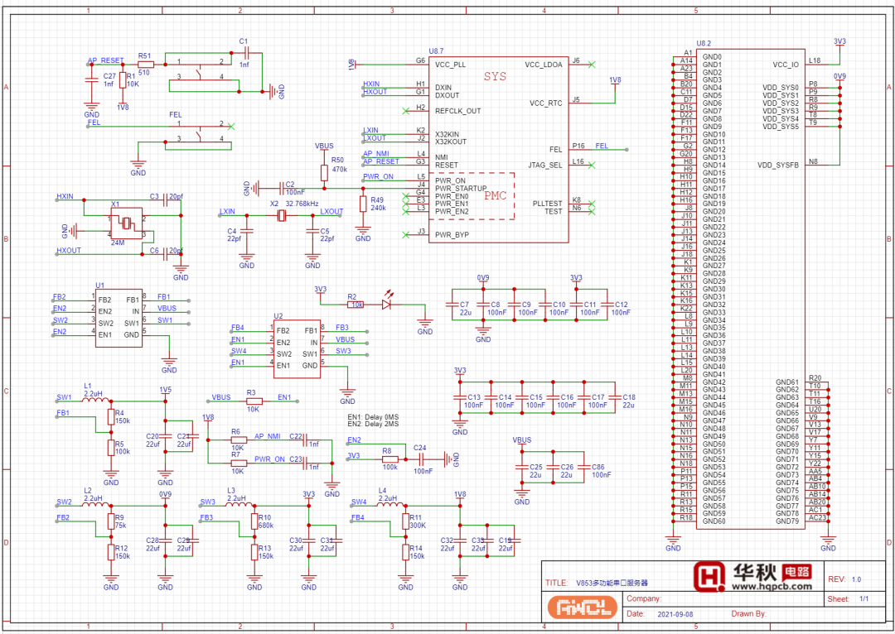Select the U8.7 designator text

coord(436,51)
